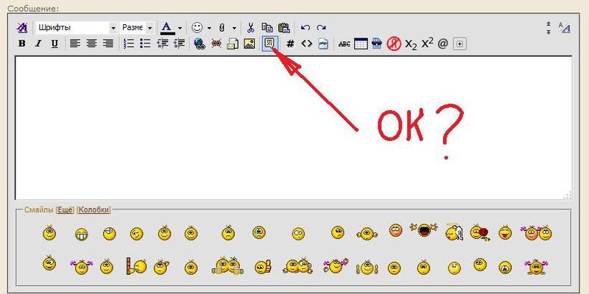Click the subscript X2 icon
This screenshot has height=294, width=589.
click(411, 43)
